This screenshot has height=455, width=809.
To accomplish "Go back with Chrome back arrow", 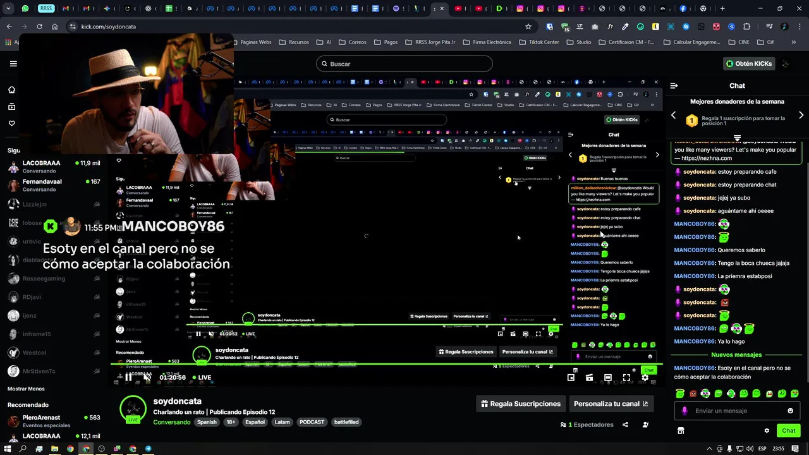I will [x=9, y=27].
